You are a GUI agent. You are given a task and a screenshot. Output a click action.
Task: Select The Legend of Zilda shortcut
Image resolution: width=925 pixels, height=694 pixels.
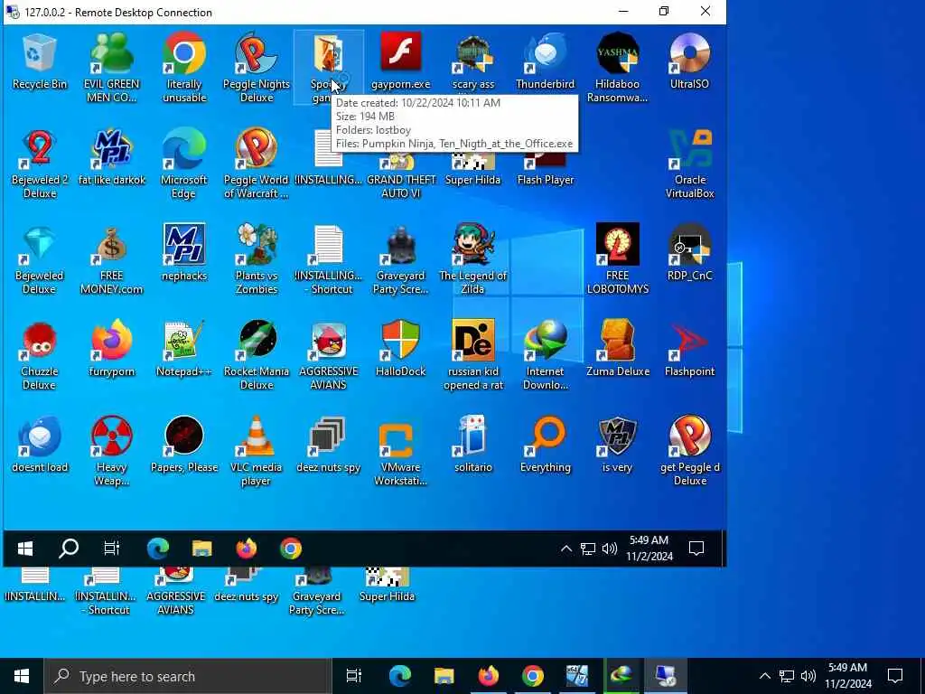tap(472, 259)
